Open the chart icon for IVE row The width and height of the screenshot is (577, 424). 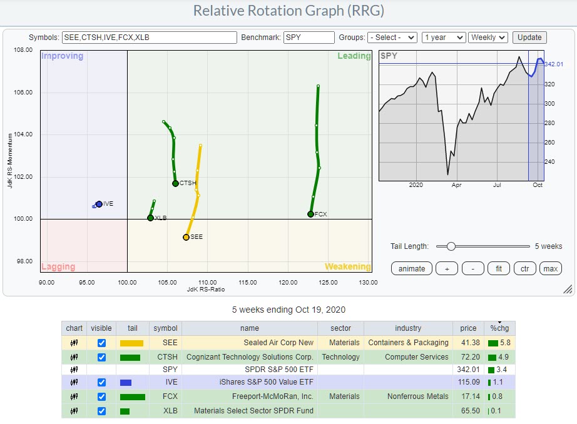pos(74,383)
